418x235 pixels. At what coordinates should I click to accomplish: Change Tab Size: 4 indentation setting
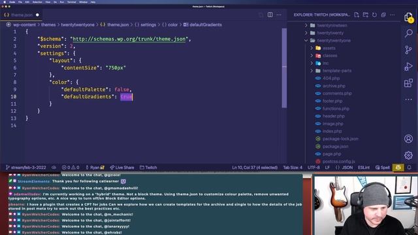293,168
